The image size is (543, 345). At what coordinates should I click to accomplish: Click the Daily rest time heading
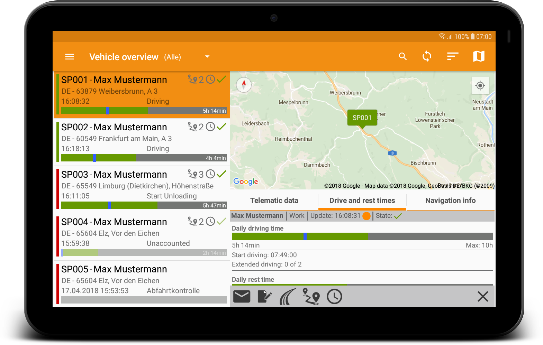(253, 280)
